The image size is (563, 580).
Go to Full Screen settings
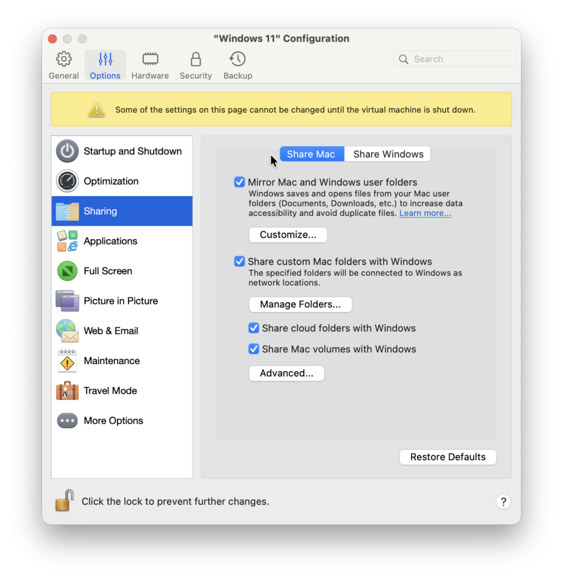[122, 271]
